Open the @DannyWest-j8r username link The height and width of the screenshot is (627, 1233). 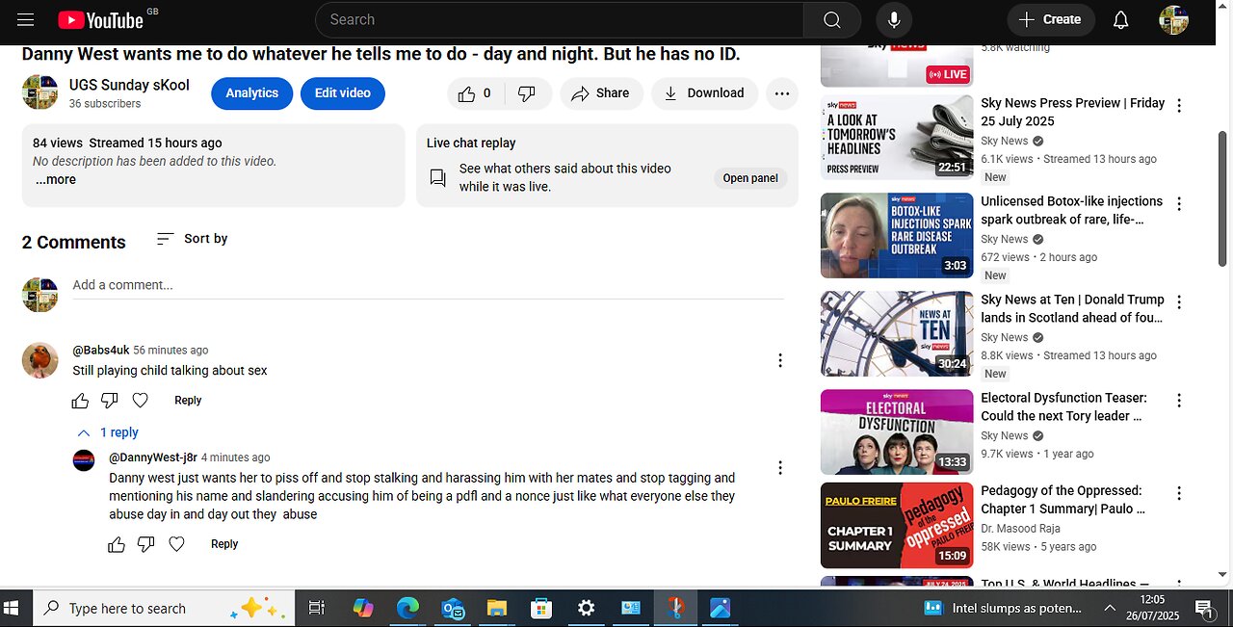[x=153, y=458]
